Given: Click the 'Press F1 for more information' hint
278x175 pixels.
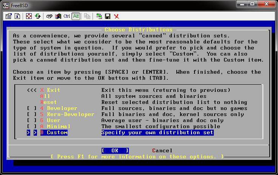Looking at the screenshot, I should [x=137, y=157].
